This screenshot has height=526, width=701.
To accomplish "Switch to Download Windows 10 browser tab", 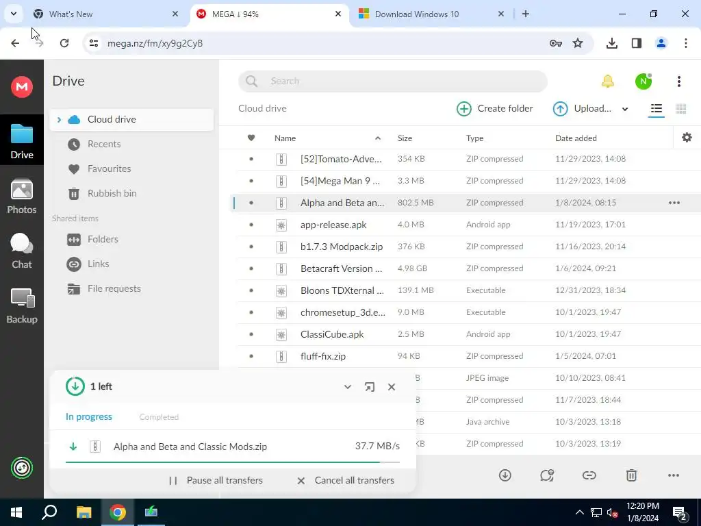I will [x=431, y=14].
